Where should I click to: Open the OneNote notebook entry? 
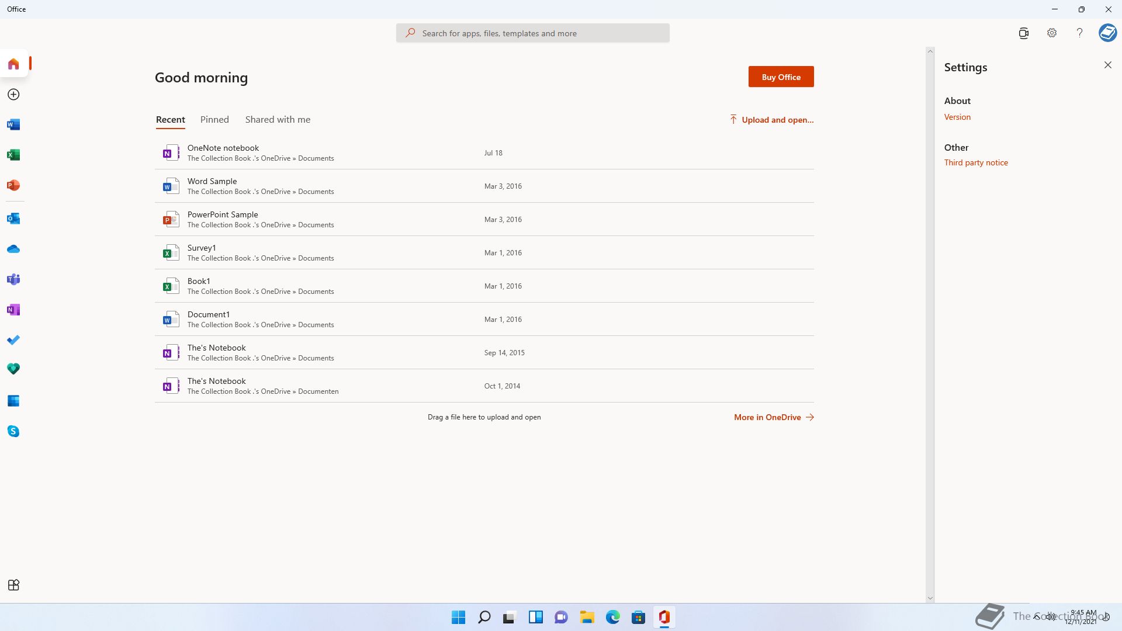pyautogui.click(x=484, y=152)
